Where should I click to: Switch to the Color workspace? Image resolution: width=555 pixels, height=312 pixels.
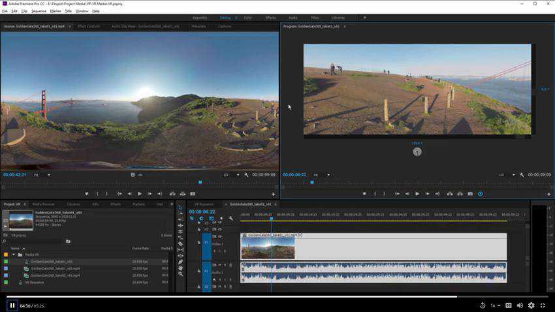click(247, 18)
